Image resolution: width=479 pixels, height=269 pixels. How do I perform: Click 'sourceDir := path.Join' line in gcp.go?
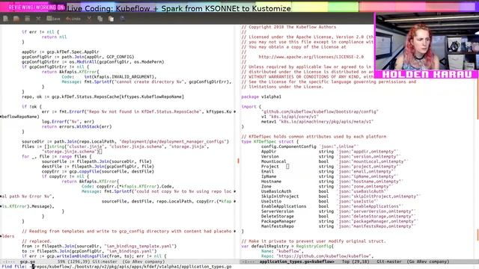(125, 141)
